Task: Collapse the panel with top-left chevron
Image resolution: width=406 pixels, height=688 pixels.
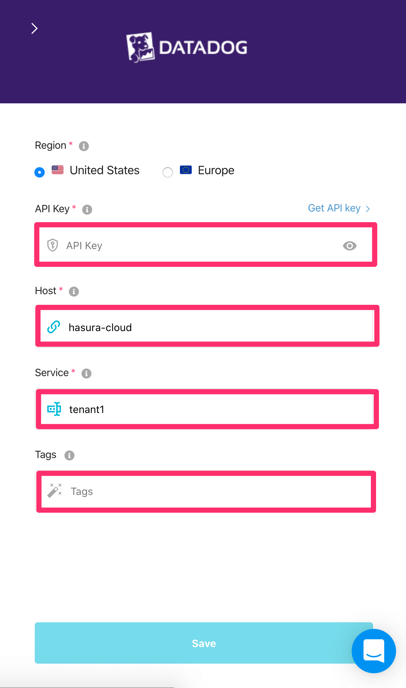Action: (34, 28)
